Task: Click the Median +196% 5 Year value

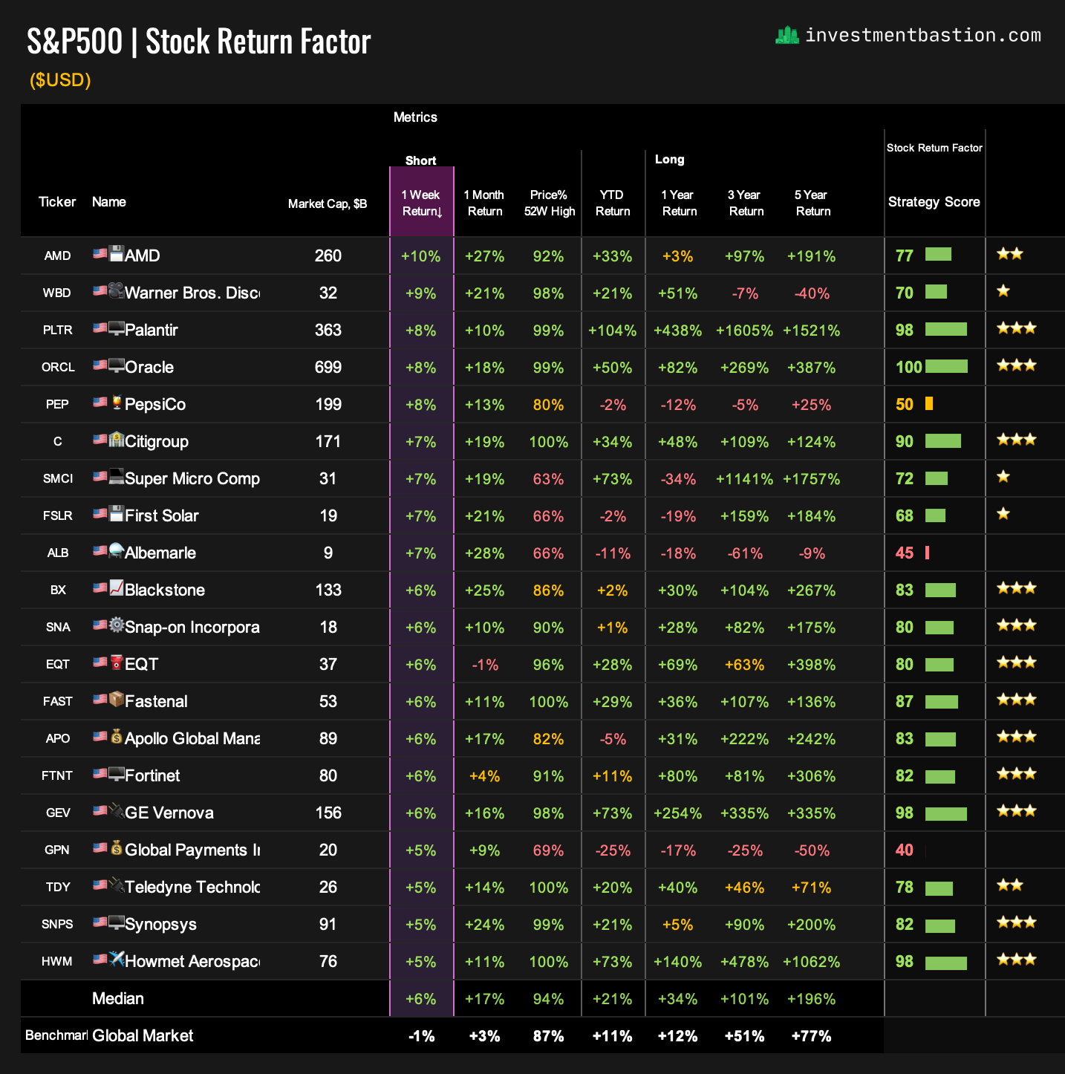Action: click(811, 999)
